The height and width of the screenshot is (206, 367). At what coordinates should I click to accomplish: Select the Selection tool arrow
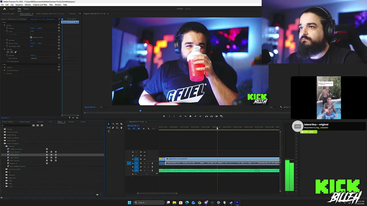(x=109, y=124)
